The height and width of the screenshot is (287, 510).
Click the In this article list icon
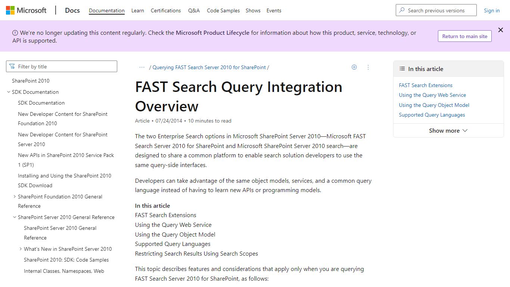point(402,69)
